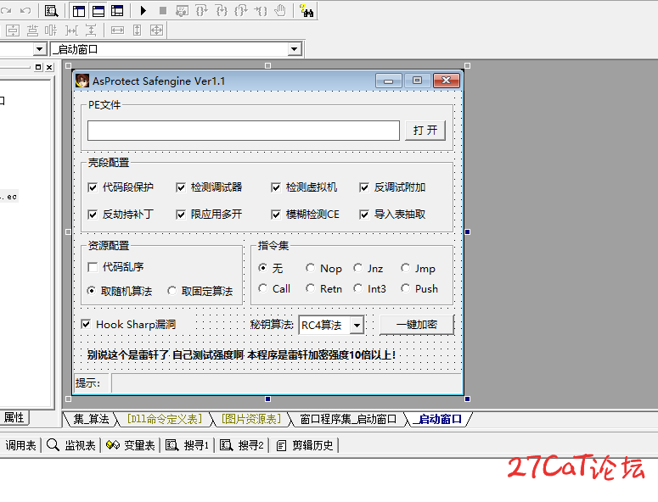Switch to [图片资源表] tab
Image resolution: width=658 pixels, height=502 pixels.
click(x=251, y=419)
